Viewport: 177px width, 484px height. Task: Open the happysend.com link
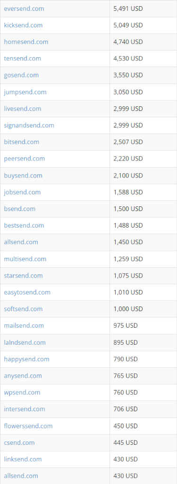pyautogui.click(x=26, y=359)
